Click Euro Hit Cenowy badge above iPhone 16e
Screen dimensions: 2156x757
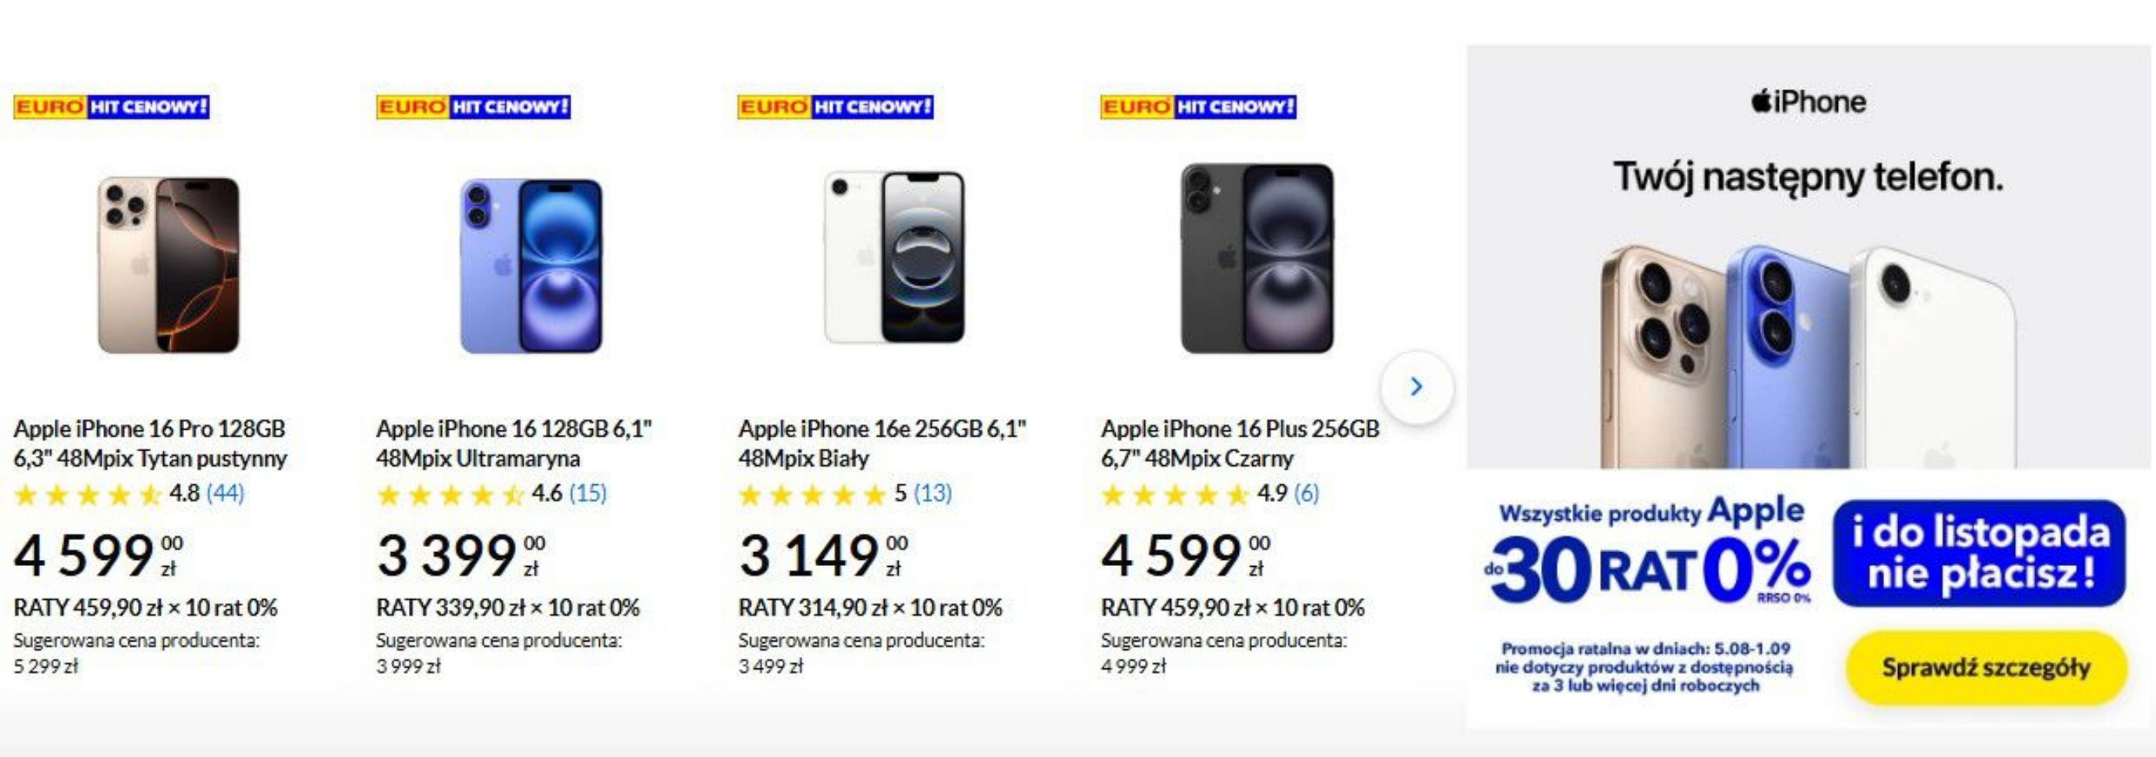pyautogui.click(x=835, y=107)
